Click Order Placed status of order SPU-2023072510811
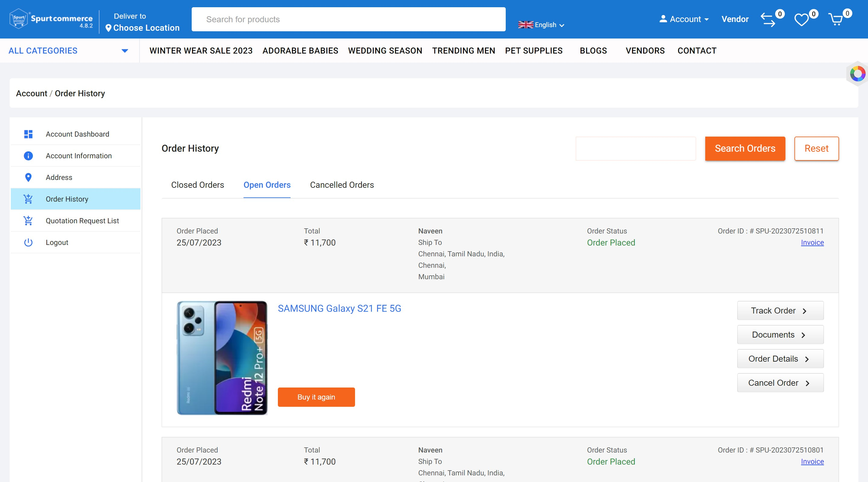The height and width of the screenshot is (482, 868). click(x=611, y=243)
